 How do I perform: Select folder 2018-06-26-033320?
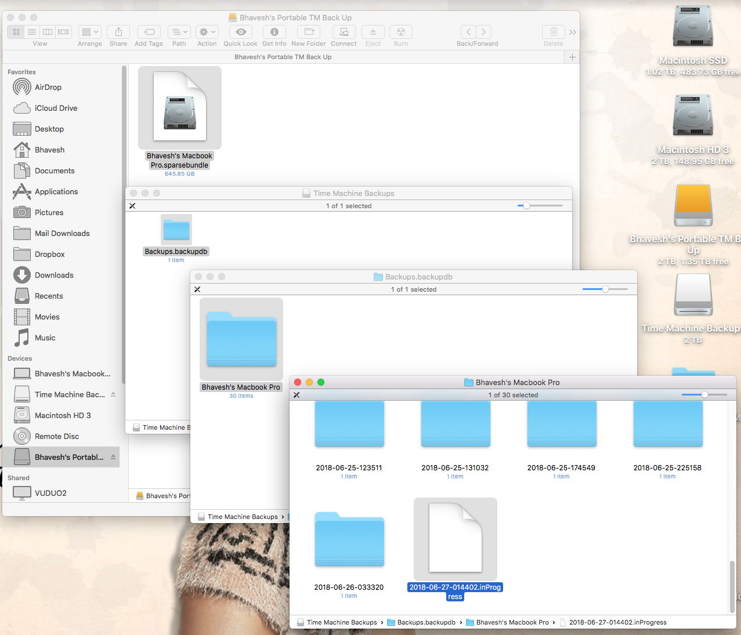[x=349, y=539]
